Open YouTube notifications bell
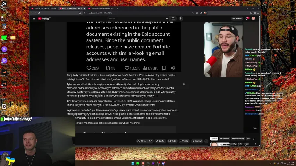The image size is (296, 166). point(247,18)
